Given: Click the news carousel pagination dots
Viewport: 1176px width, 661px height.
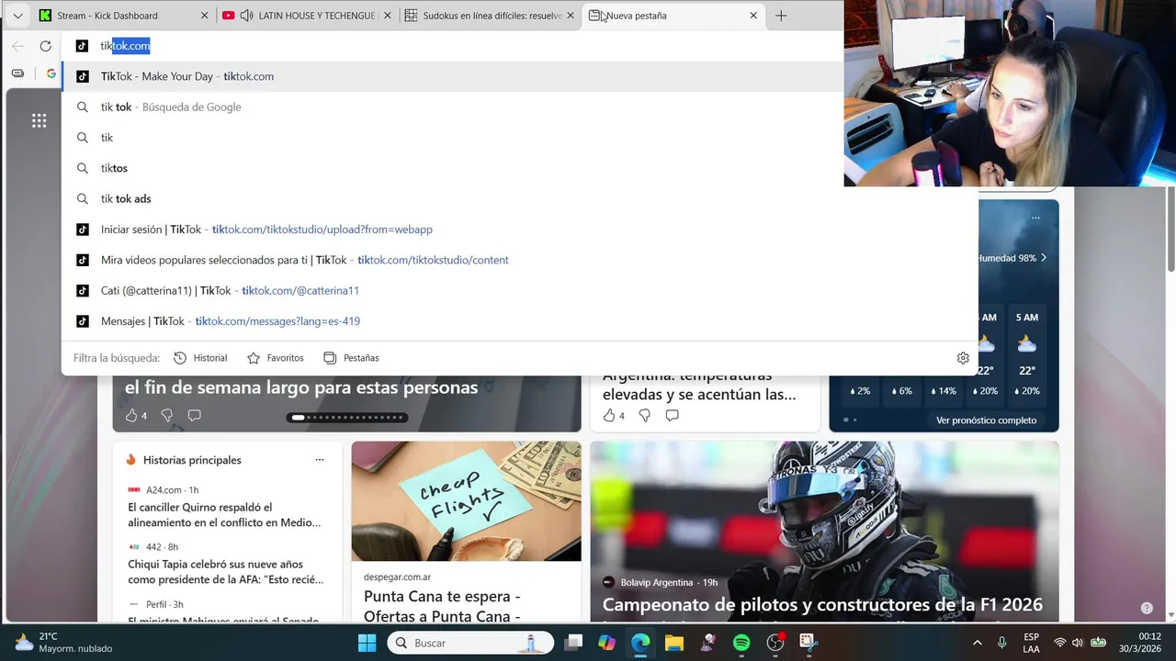Looking at the screenshot, I should click(x=347, y=418).
